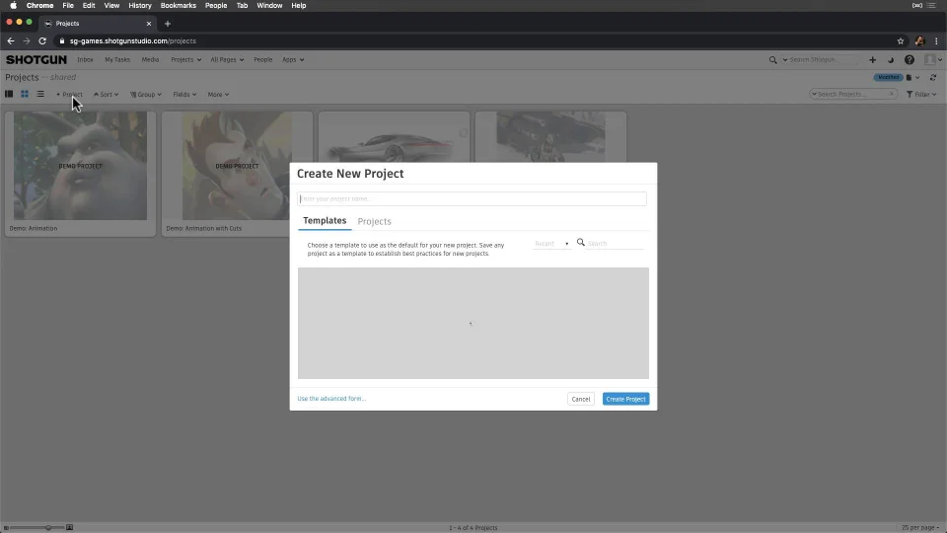The height and width of the screenshot is (533, 947).
Task: Open the Sort dropdown
Action: click(106, 95)
